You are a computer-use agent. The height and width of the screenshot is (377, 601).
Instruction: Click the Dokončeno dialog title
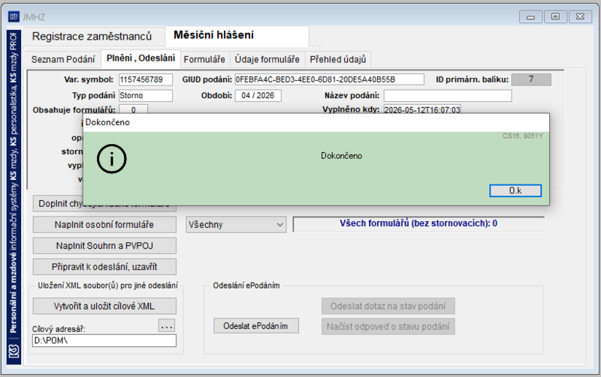coord(107,122)
